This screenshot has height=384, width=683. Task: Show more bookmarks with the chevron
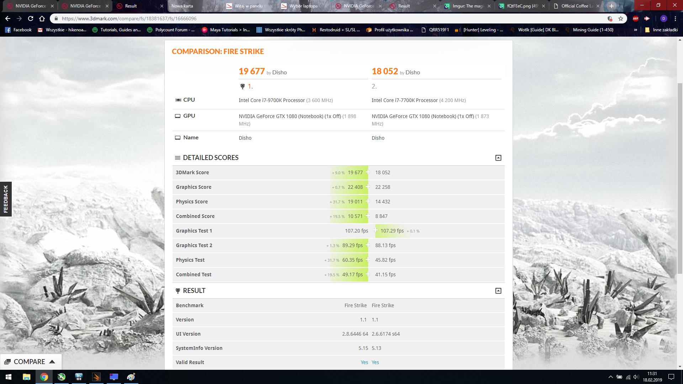tap(636, 30)
